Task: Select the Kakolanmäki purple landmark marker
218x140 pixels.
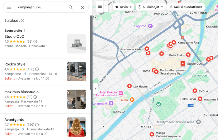Action: (x=111, y=103)
